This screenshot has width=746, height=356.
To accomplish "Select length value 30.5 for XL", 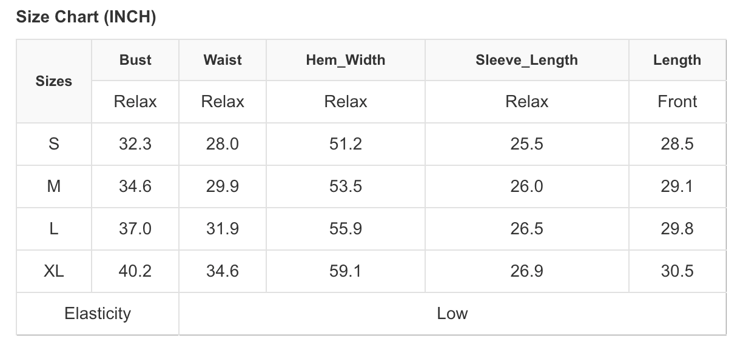I will tap(677, 271).
